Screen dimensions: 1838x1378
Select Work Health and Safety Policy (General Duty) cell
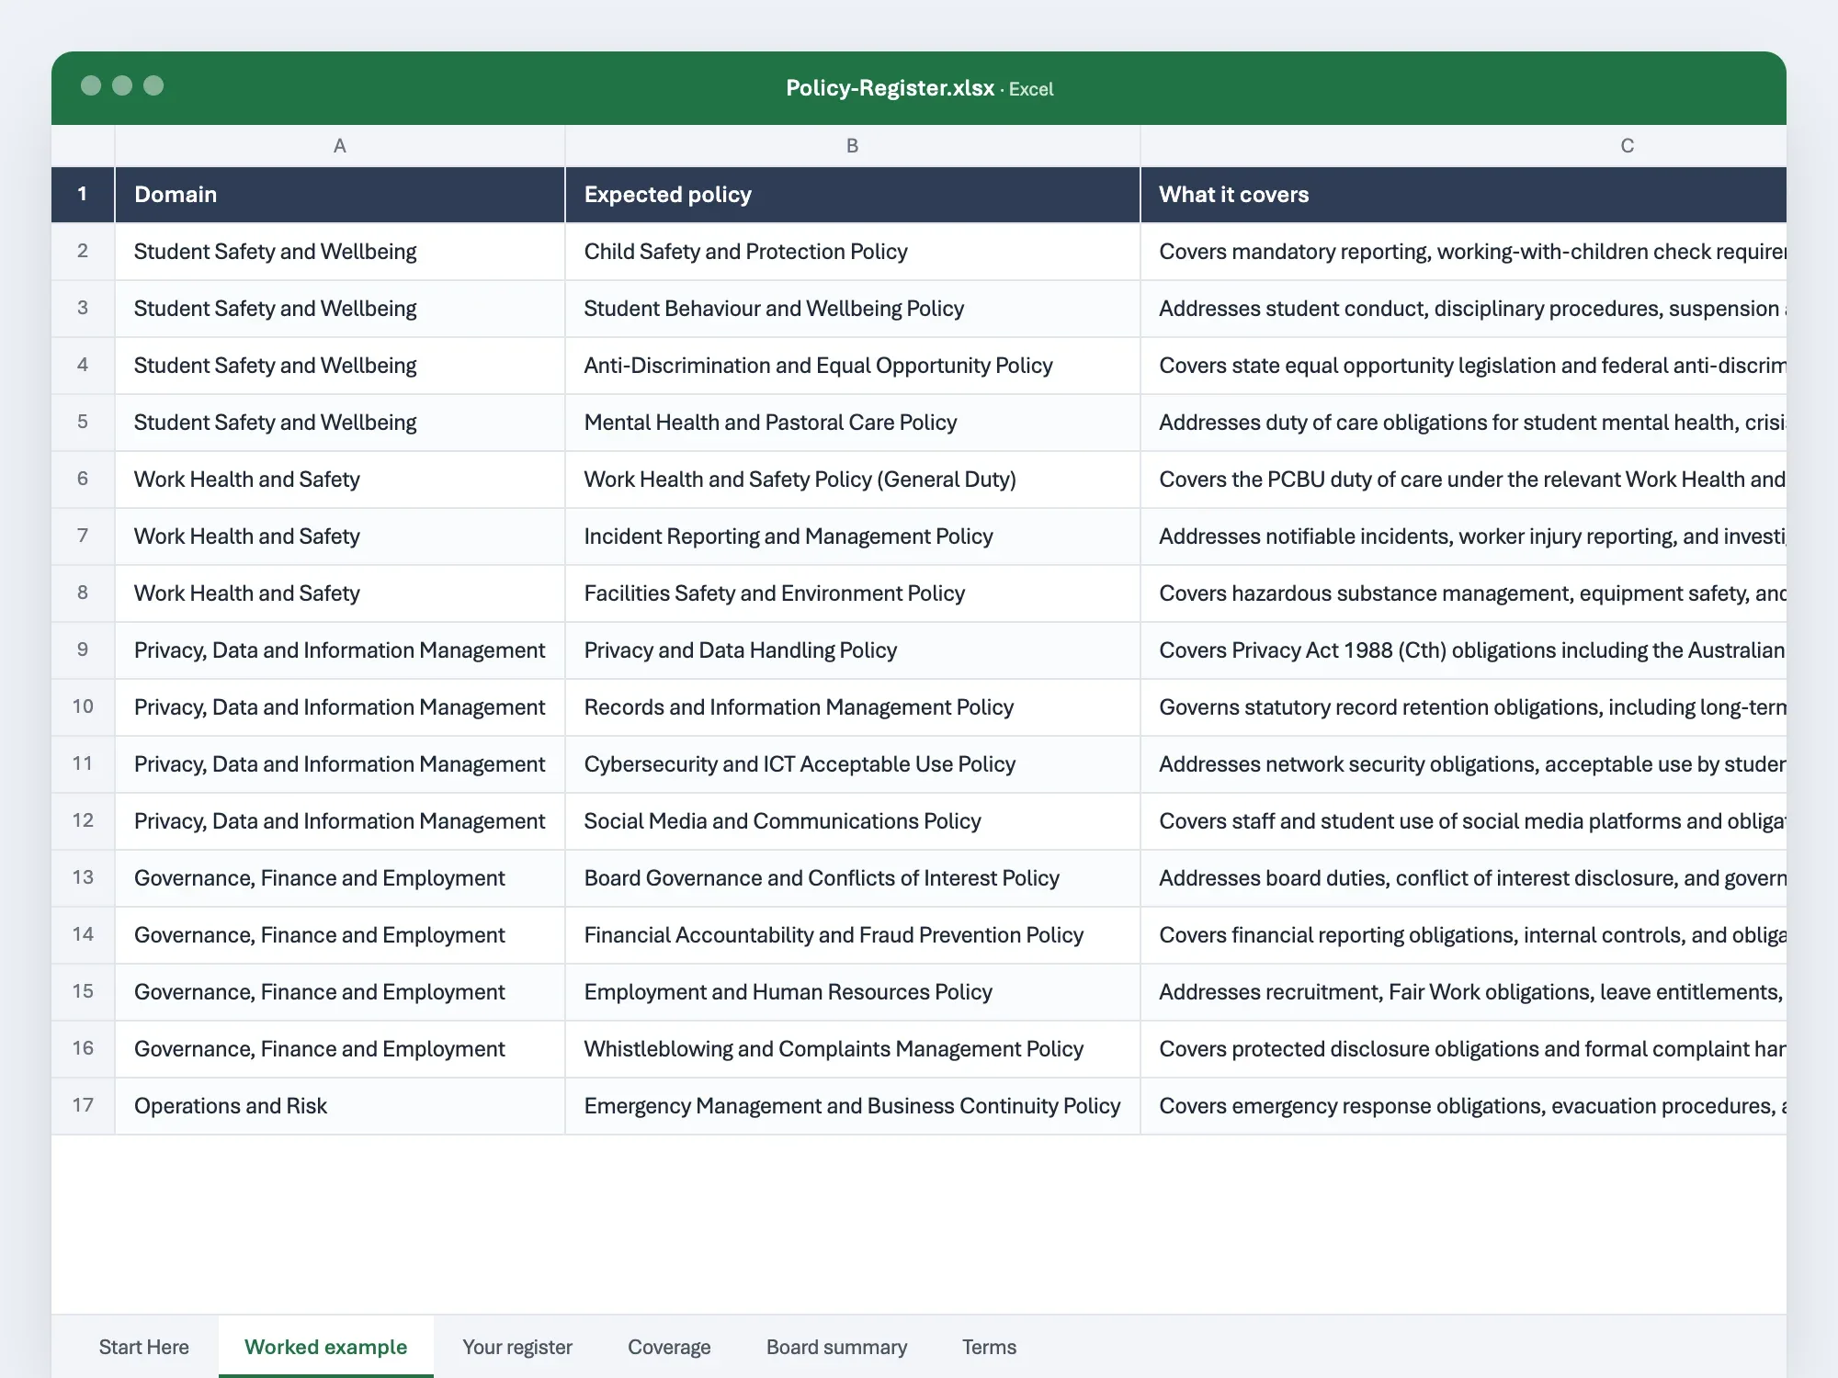[x=853, y=479]
